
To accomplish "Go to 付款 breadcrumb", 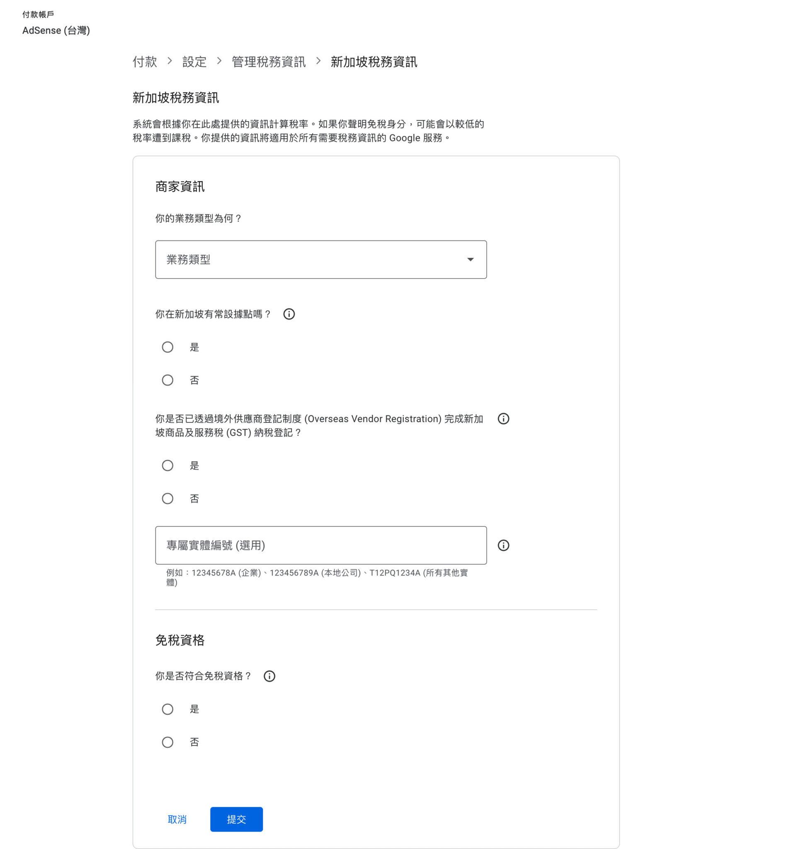I will 145,61.
